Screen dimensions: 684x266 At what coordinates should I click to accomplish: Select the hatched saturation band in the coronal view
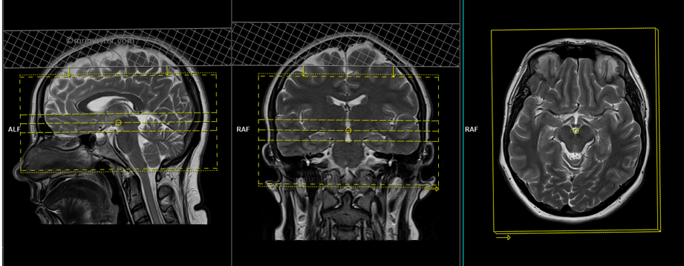pos(345,45)
